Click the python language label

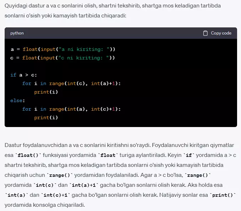(17, 33)
